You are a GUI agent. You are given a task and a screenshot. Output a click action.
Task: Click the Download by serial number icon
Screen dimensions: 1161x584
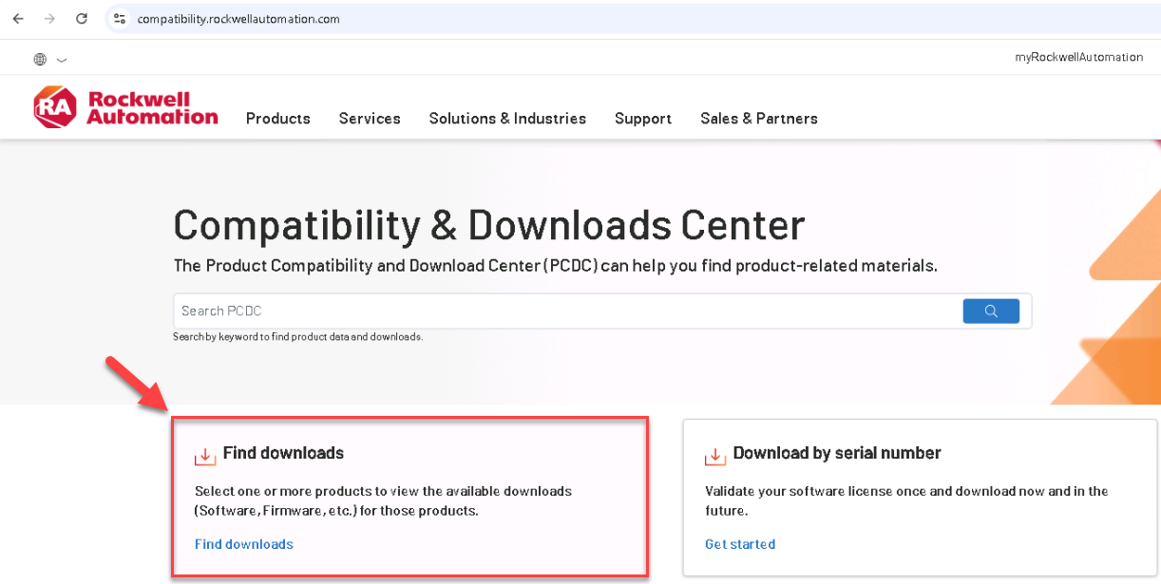tap(715, 455)
